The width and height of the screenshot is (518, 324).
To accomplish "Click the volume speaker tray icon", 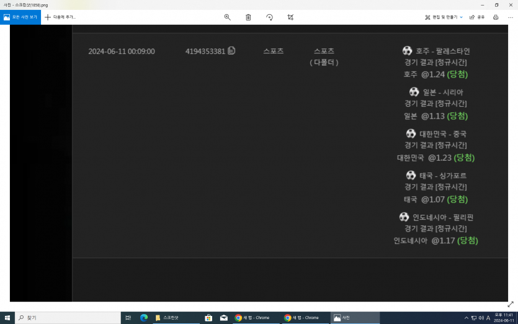I will click(x=481, y=318).
